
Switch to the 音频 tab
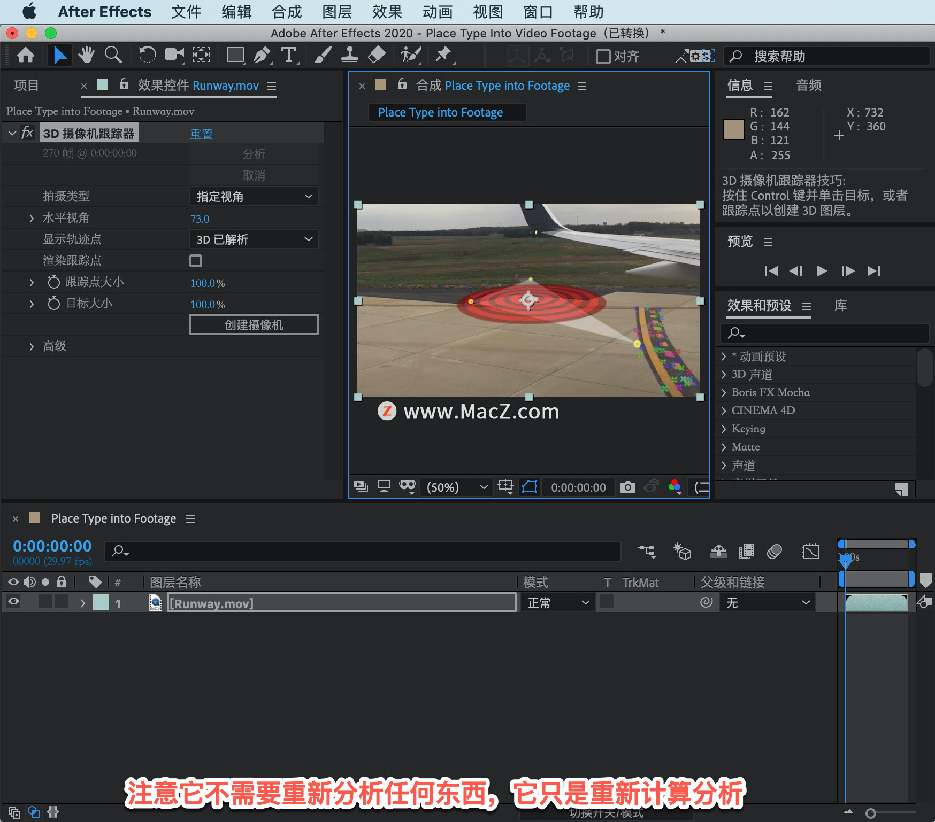click(809, 85)
